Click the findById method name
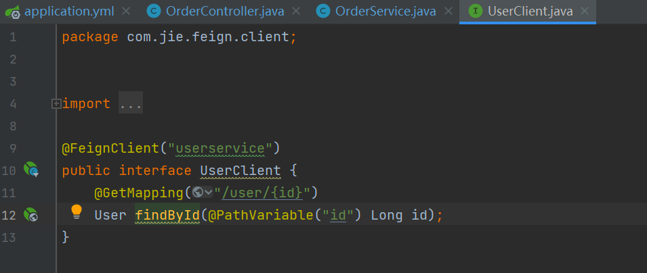This screenshot has width=647, height=273. pos(167,215)
